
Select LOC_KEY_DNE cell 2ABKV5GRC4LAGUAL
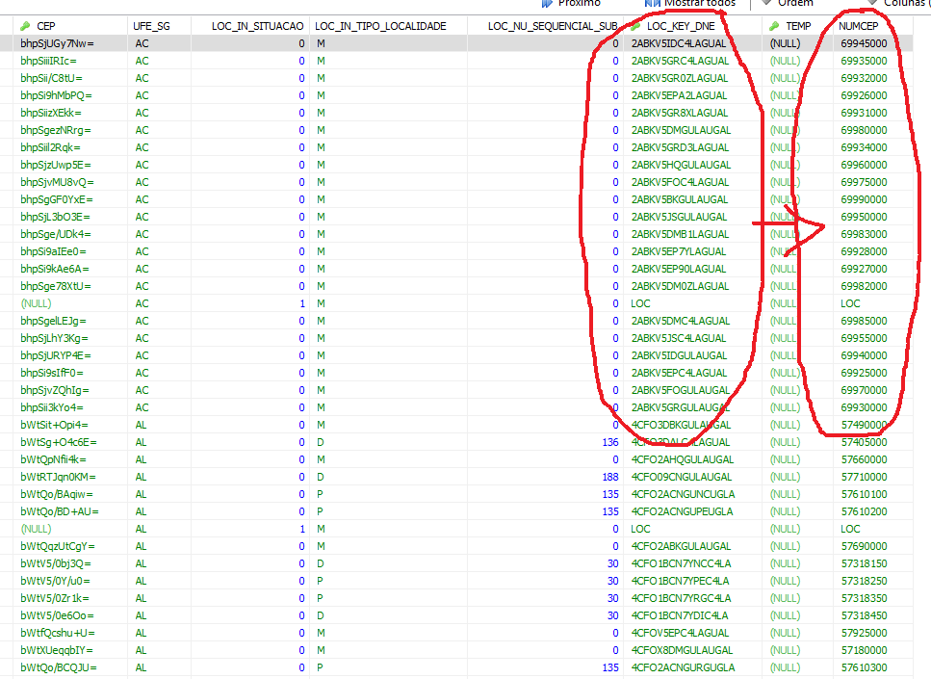pos(679,61)
